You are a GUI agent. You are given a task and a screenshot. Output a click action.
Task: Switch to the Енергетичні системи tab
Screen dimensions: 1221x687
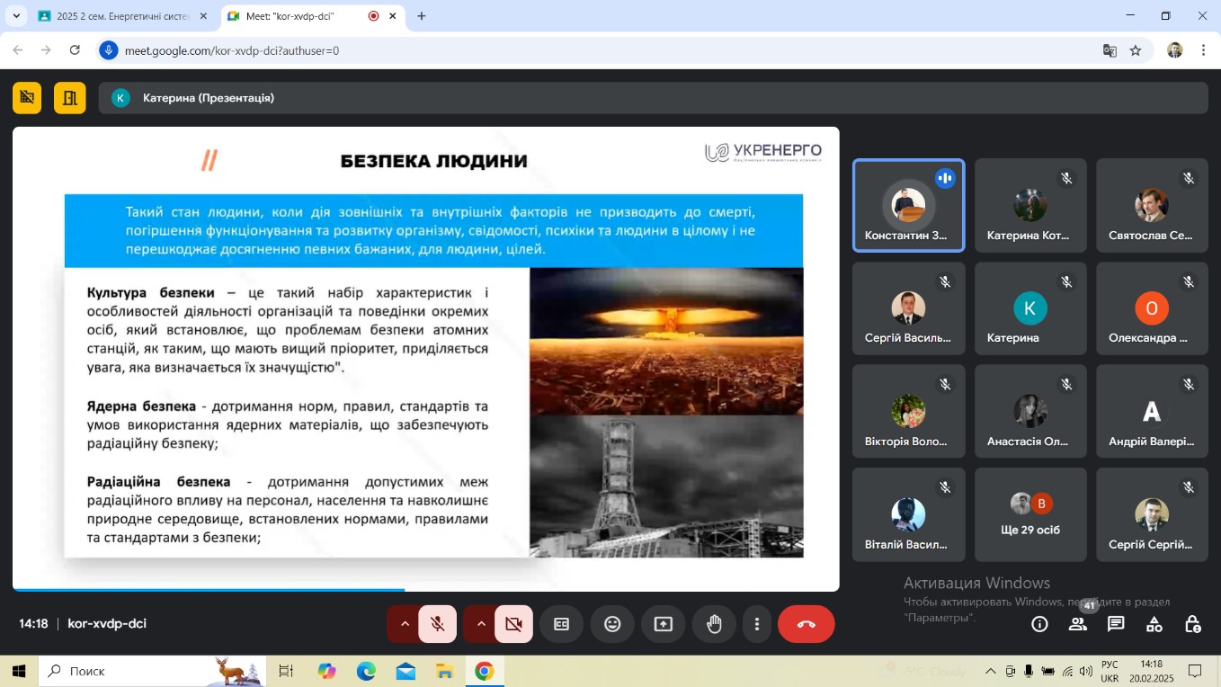pyautogui.click(x=121, y=16)
